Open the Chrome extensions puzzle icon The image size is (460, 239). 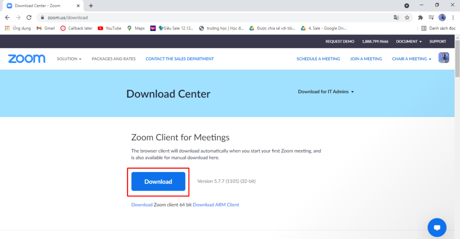420,17
